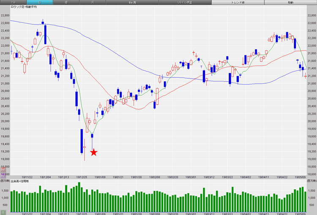Select the 月 (monthly) chart tab
Viewport: 317px width, 215px height.
(93, 3)
